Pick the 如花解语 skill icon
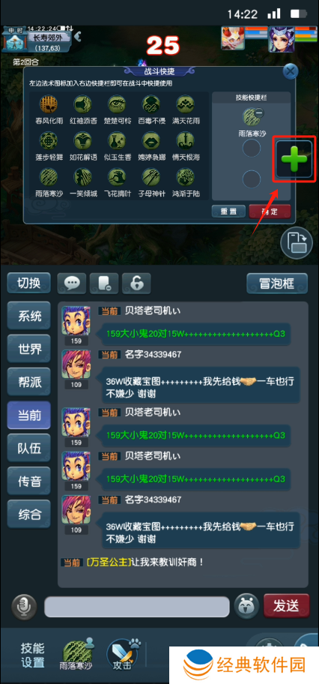This screenshot has width=319, height=684. 83,140
